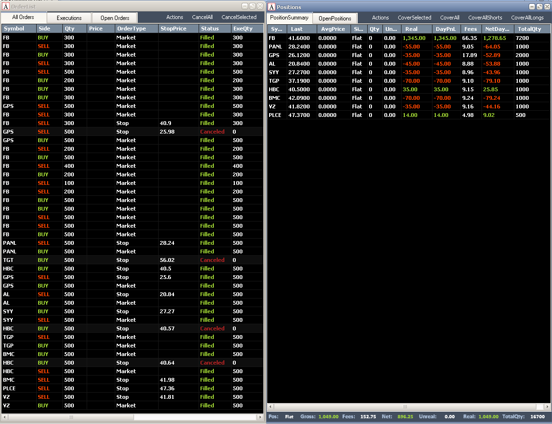552x424 pixels.
Task: Click Positions horizontal scrollbar thumb
Action: (405, 406)
